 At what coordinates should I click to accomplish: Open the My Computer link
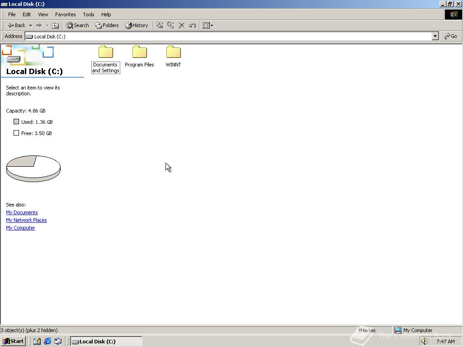(20, 228)
